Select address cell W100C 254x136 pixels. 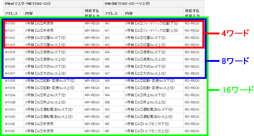[14, 110]
